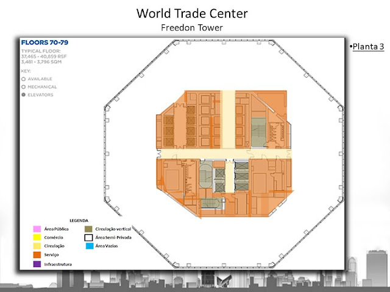This screenshot has width=390, height=292.
Task: Click the AVAILABLE key label
Action: coord(40,79)
